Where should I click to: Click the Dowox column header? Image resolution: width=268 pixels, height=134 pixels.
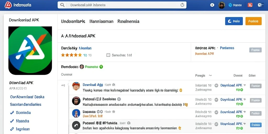click(238, 75)
